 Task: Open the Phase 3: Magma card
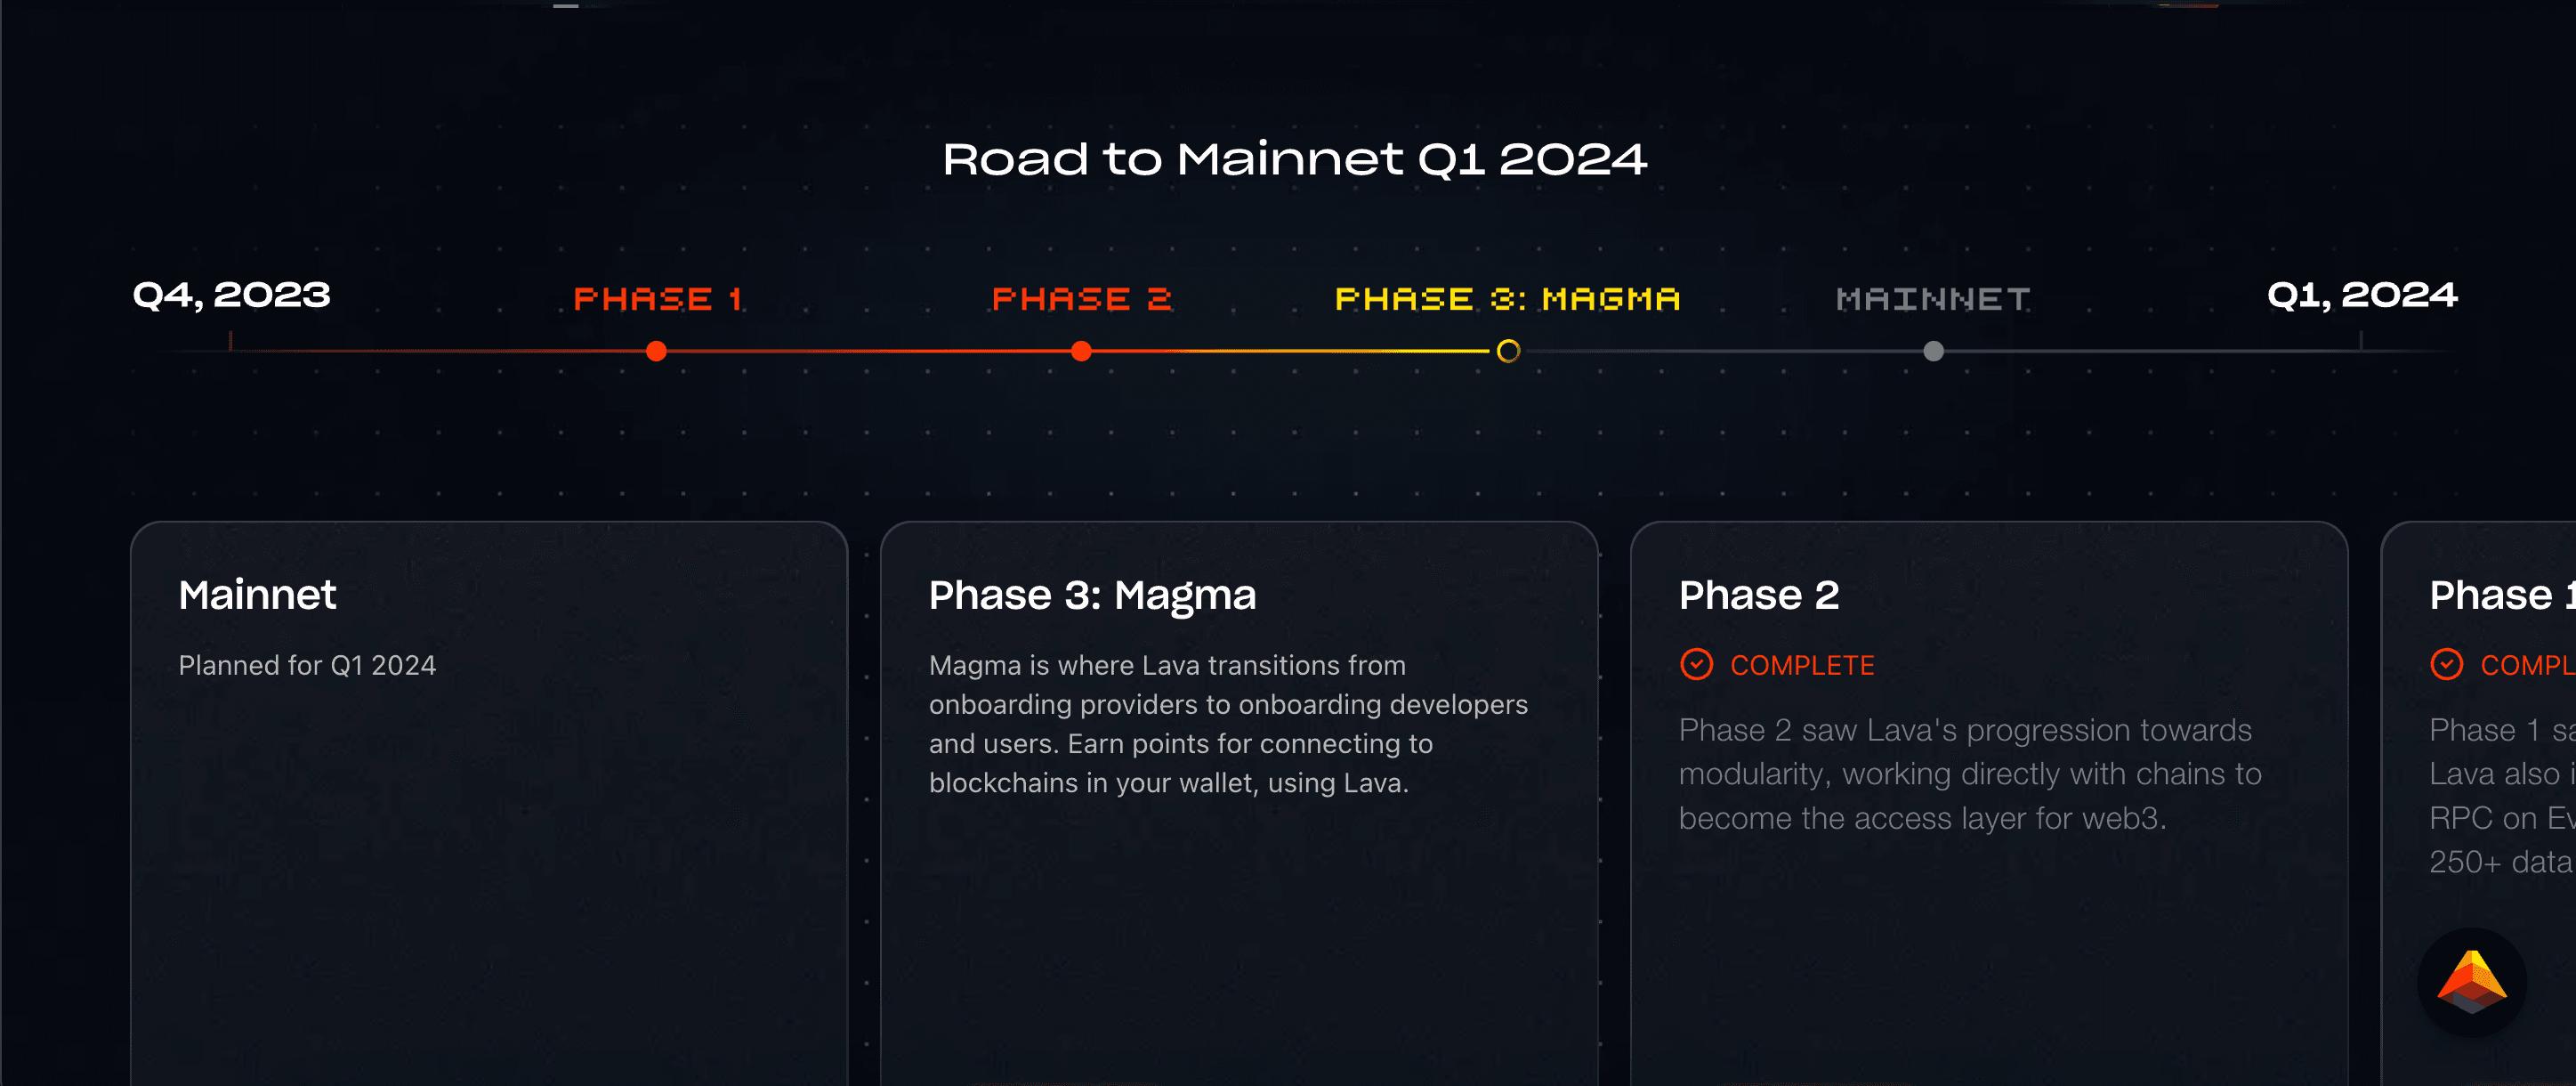tap(1239, 803)
